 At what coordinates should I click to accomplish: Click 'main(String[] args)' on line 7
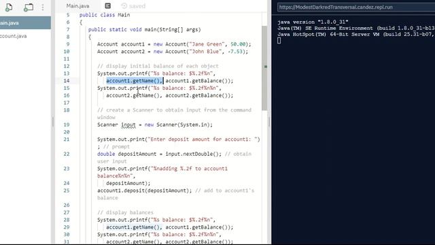tap(172, 29)
